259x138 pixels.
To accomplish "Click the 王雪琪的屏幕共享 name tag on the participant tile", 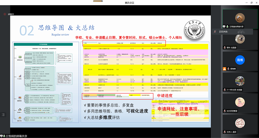I will 236,27.
